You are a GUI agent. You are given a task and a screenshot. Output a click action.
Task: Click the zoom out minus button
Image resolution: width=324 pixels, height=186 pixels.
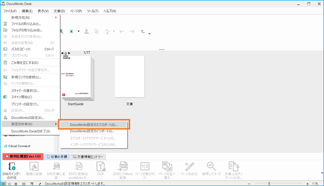pos(249,184)
